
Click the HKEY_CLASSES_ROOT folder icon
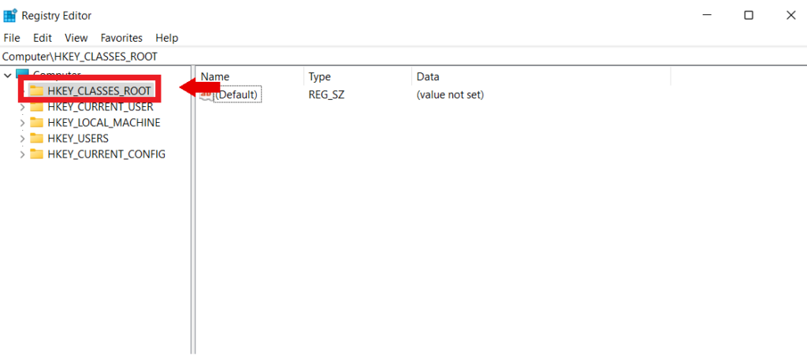pos(36,91)
